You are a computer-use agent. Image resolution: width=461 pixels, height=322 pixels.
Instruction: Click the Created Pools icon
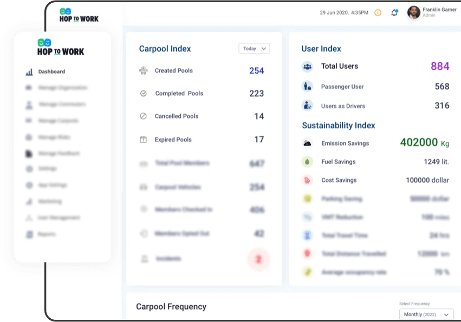[x=143, y=70]
